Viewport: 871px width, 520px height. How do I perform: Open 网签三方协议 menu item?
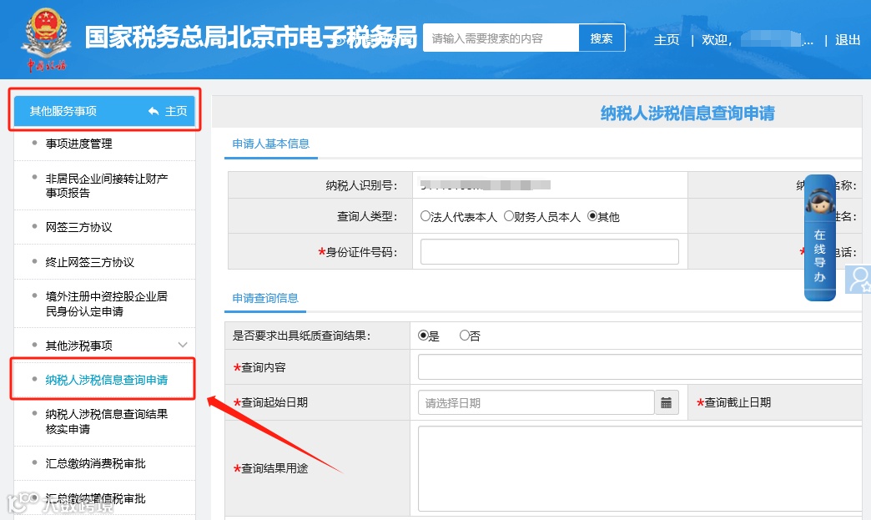tap(79, 227)
